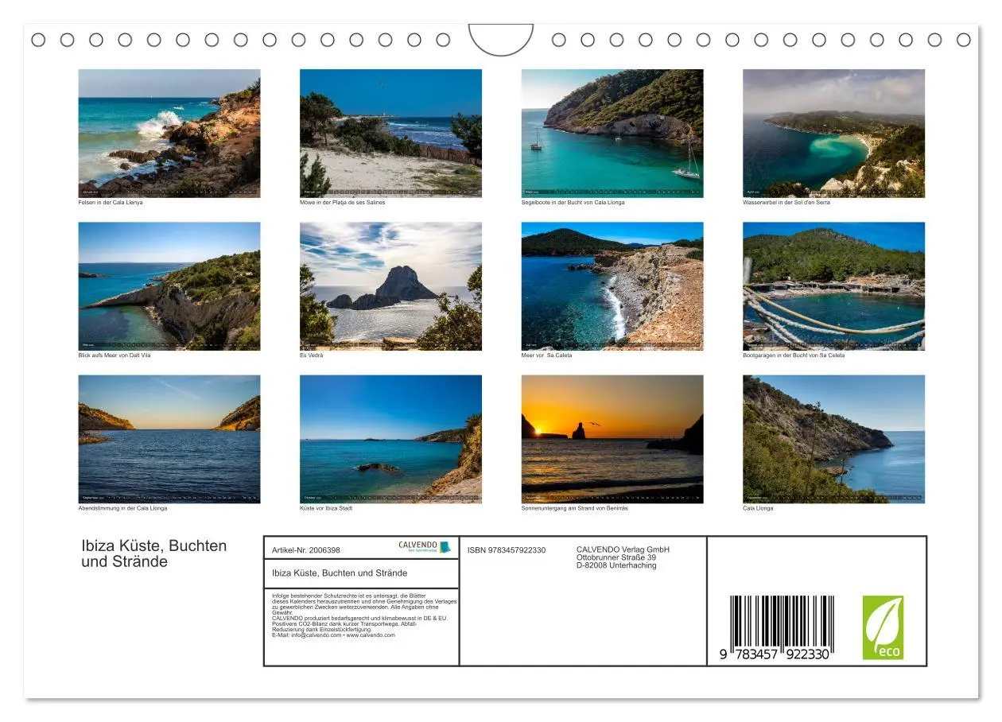Click the caption 'Küste vor Ibiza Stadt'

tap(325, 508)
